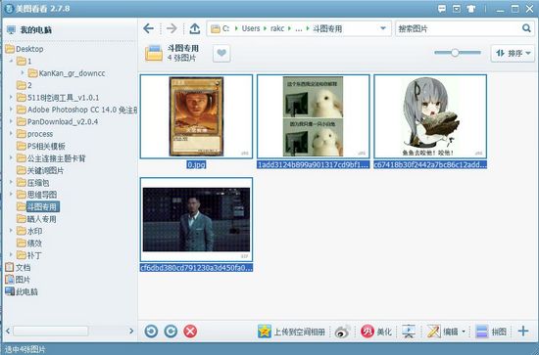Collapse folder 1 in tree

(x=12, y=61)
